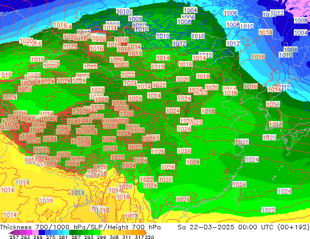Image resolution: width=310 pixels, height=239 pixels.
Task: Click legend value 269
Action: pyautogui.click(x=38, y=237)
